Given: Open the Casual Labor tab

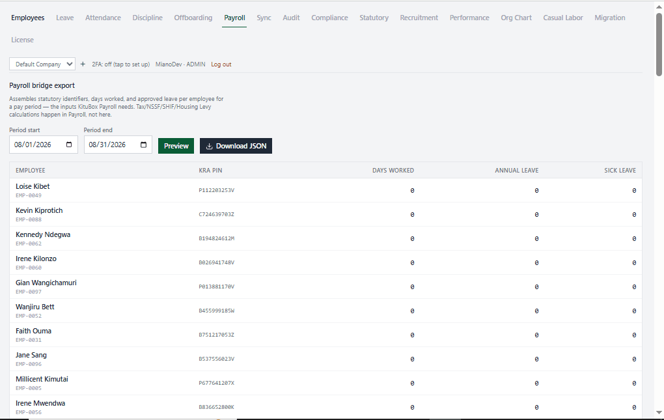Looking at the screenshot, I should [563, 18].
